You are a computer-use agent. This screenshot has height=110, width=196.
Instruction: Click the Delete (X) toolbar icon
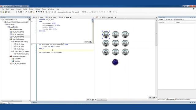pos(23,12)
